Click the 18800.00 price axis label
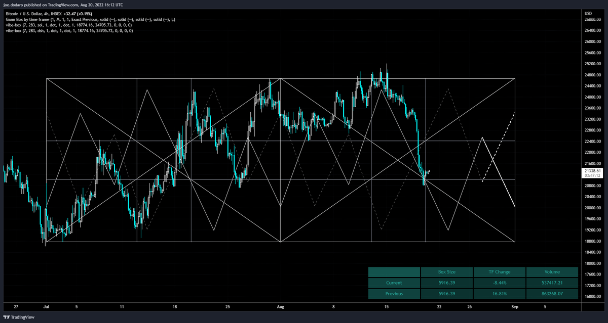This screenshot has width=608, height=323. click(x=593, y=241)
